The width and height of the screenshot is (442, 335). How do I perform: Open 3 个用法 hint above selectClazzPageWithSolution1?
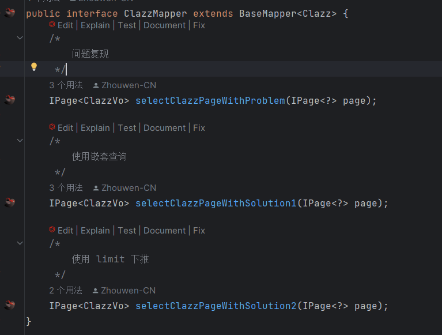pyautogui.click(x=66, y=188)
